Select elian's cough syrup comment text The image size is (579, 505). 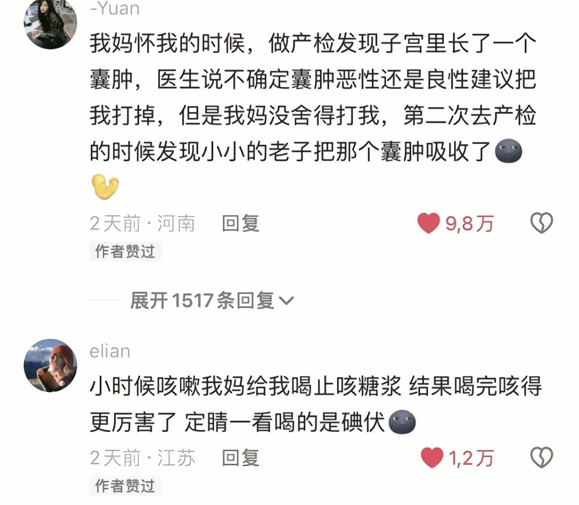tap(316, 404)
